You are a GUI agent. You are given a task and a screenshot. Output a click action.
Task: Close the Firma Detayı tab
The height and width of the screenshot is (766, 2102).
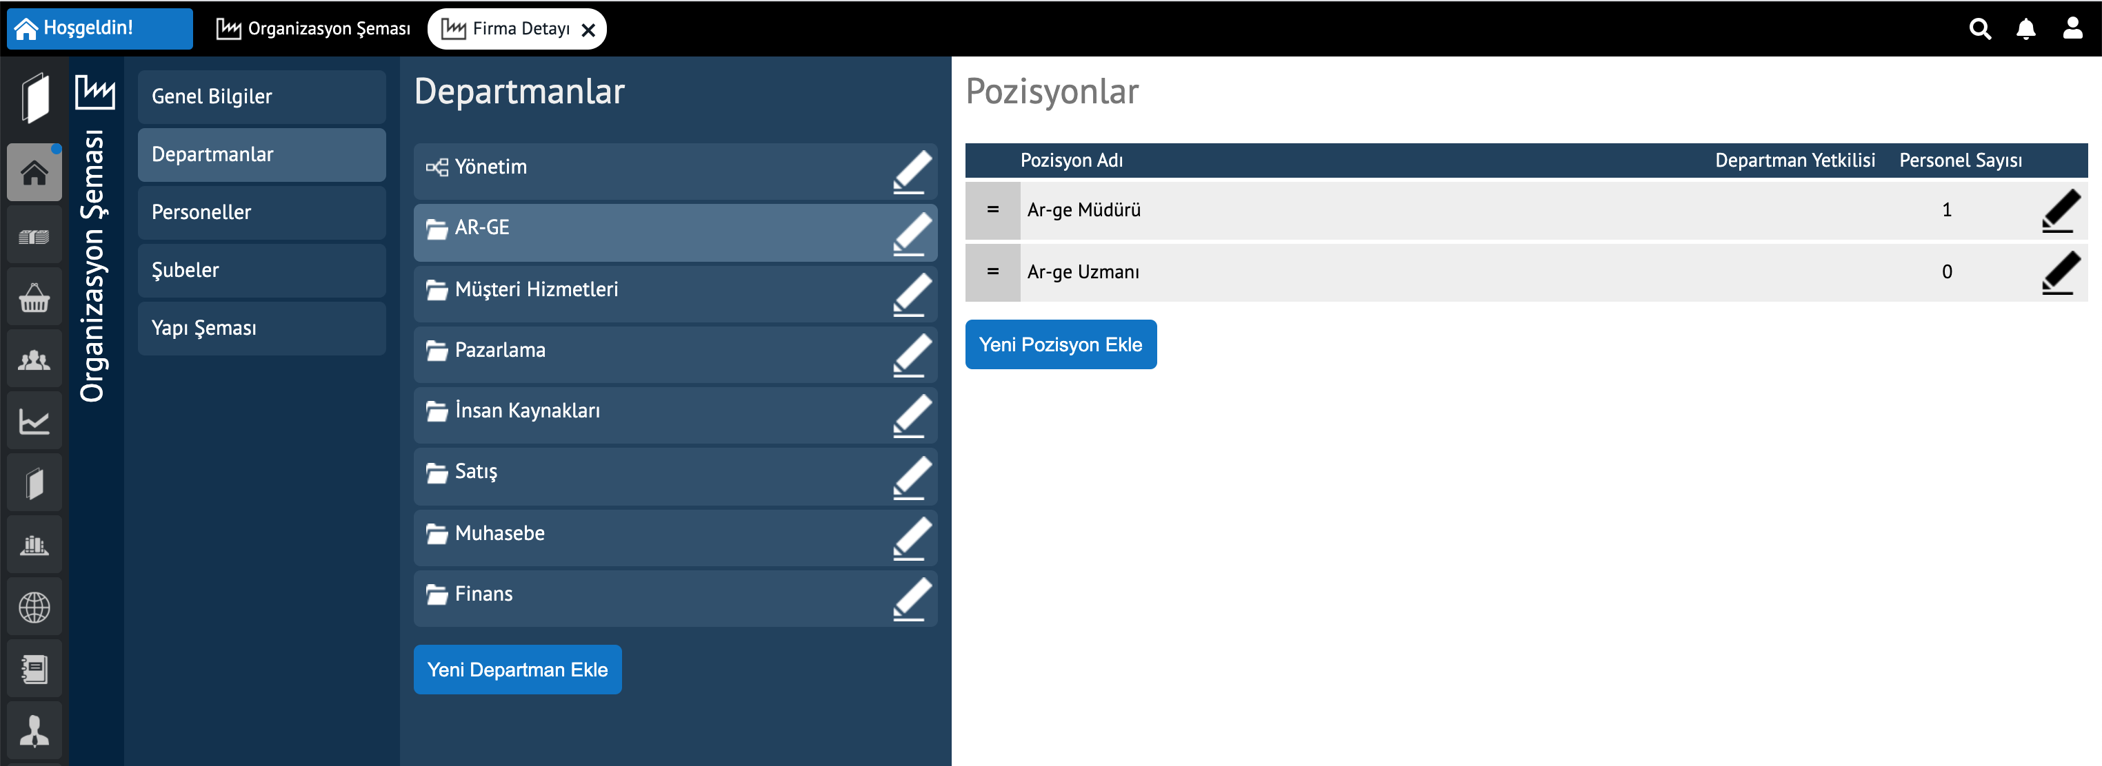(588, 30)
